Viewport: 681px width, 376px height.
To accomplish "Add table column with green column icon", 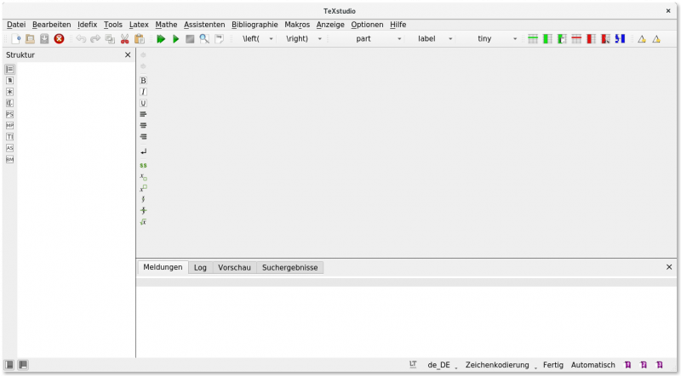I will click(x=547, y=39).
